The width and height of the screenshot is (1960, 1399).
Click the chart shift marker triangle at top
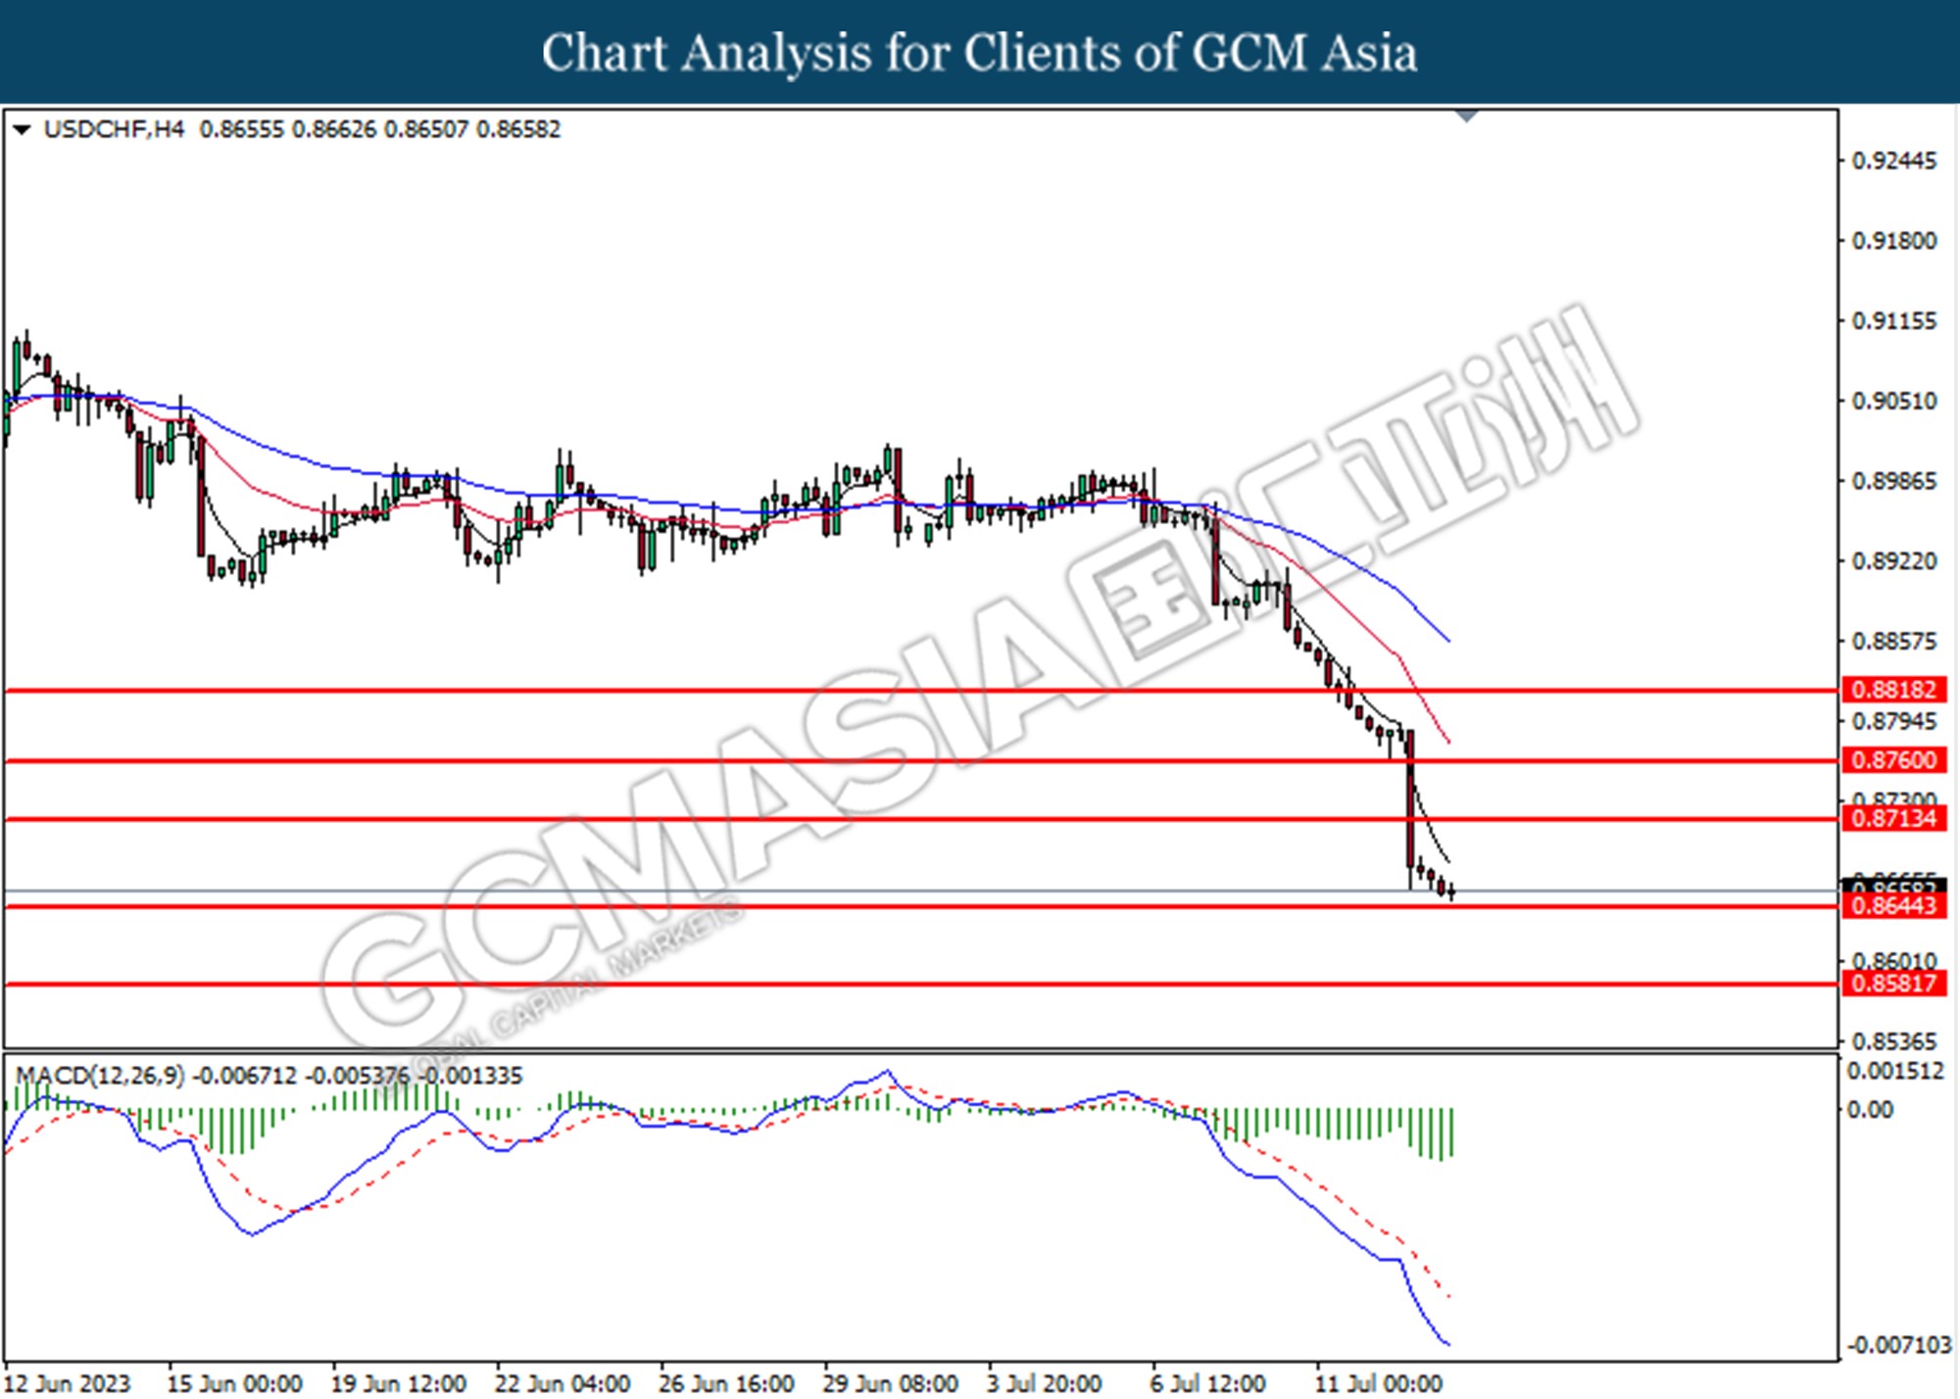tap(1467, 117)
